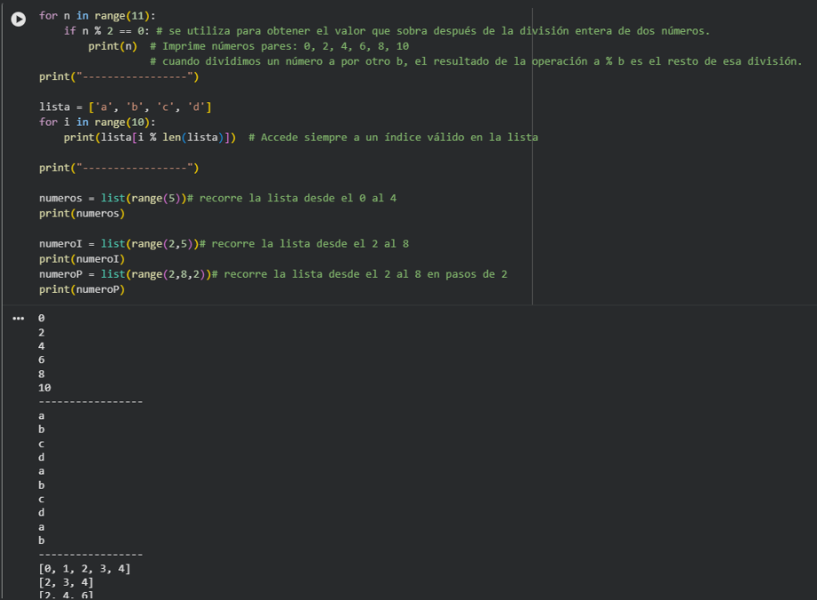Click the output value '6'

point(42,359)
